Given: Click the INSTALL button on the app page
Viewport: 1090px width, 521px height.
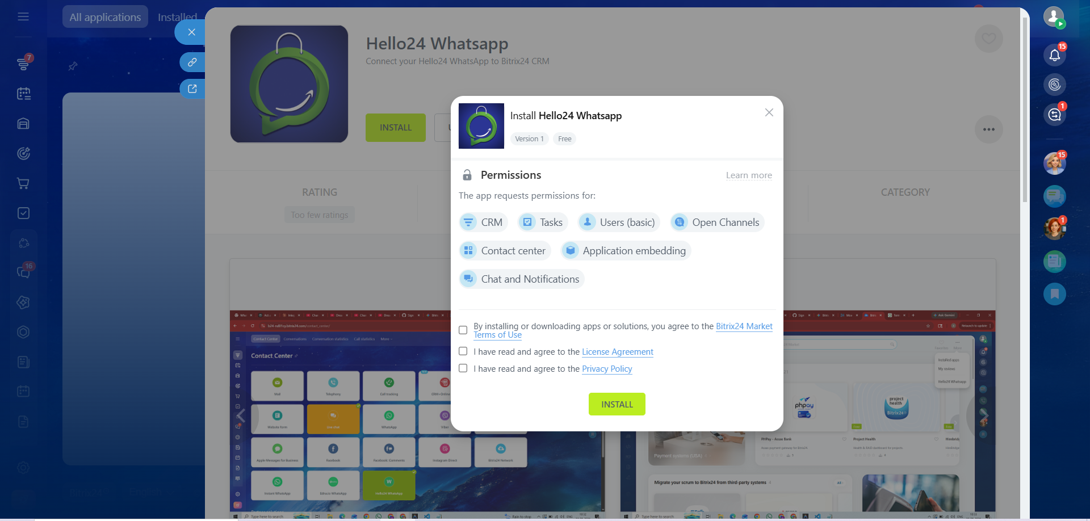Looking at the screenshot, I should click(x=396, y=128).
